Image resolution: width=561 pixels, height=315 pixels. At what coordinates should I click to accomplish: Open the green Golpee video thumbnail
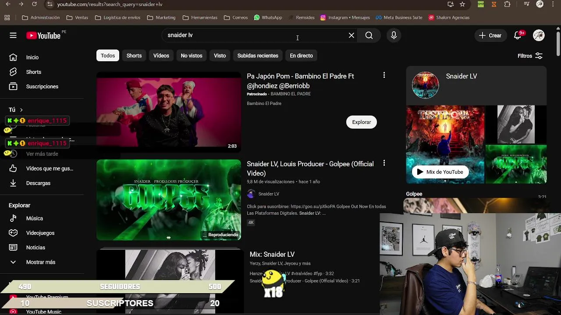coord(169,199)
